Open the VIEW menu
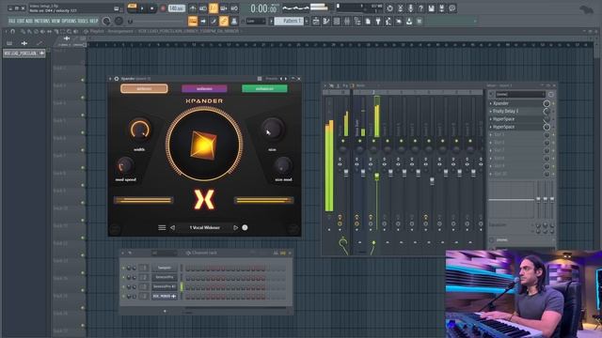This screenshot has height=338, width=602. (x=55, y=21)
